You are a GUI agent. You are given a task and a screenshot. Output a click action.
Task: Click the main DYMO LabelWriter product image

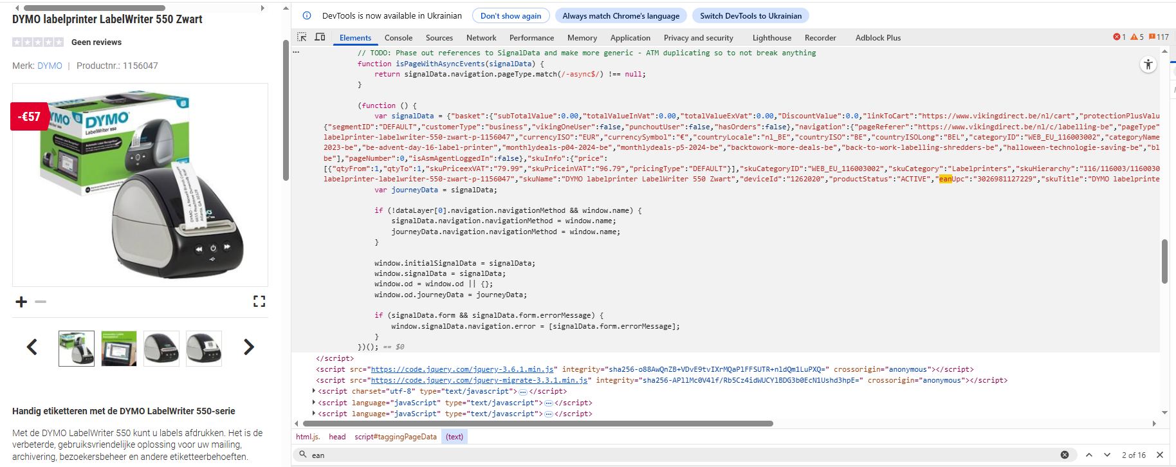tap(140, 185)
